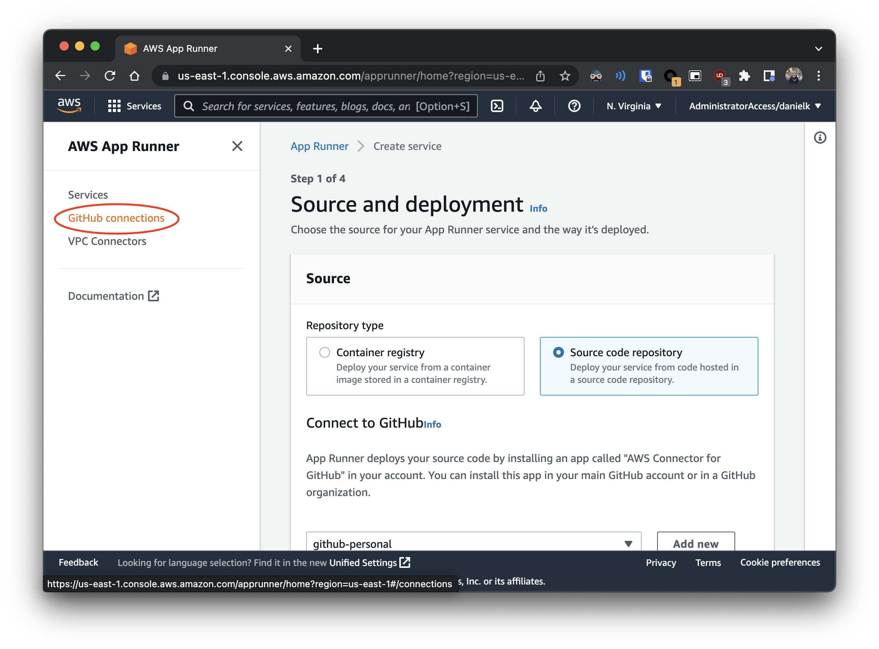Bookmark page with star icon
The height and width of the screenshot is (649, 879).
[565, 76]
